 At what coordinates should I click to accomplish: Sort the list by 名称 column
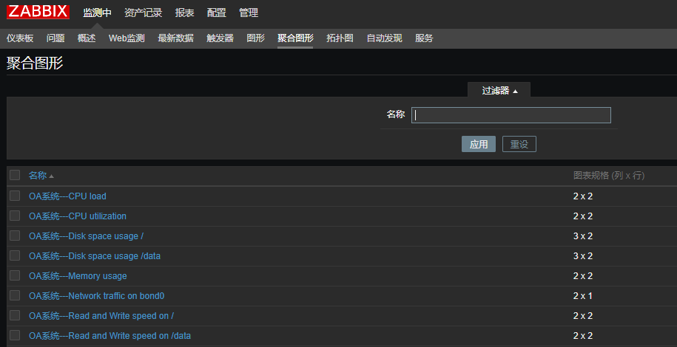pos(41,176)
